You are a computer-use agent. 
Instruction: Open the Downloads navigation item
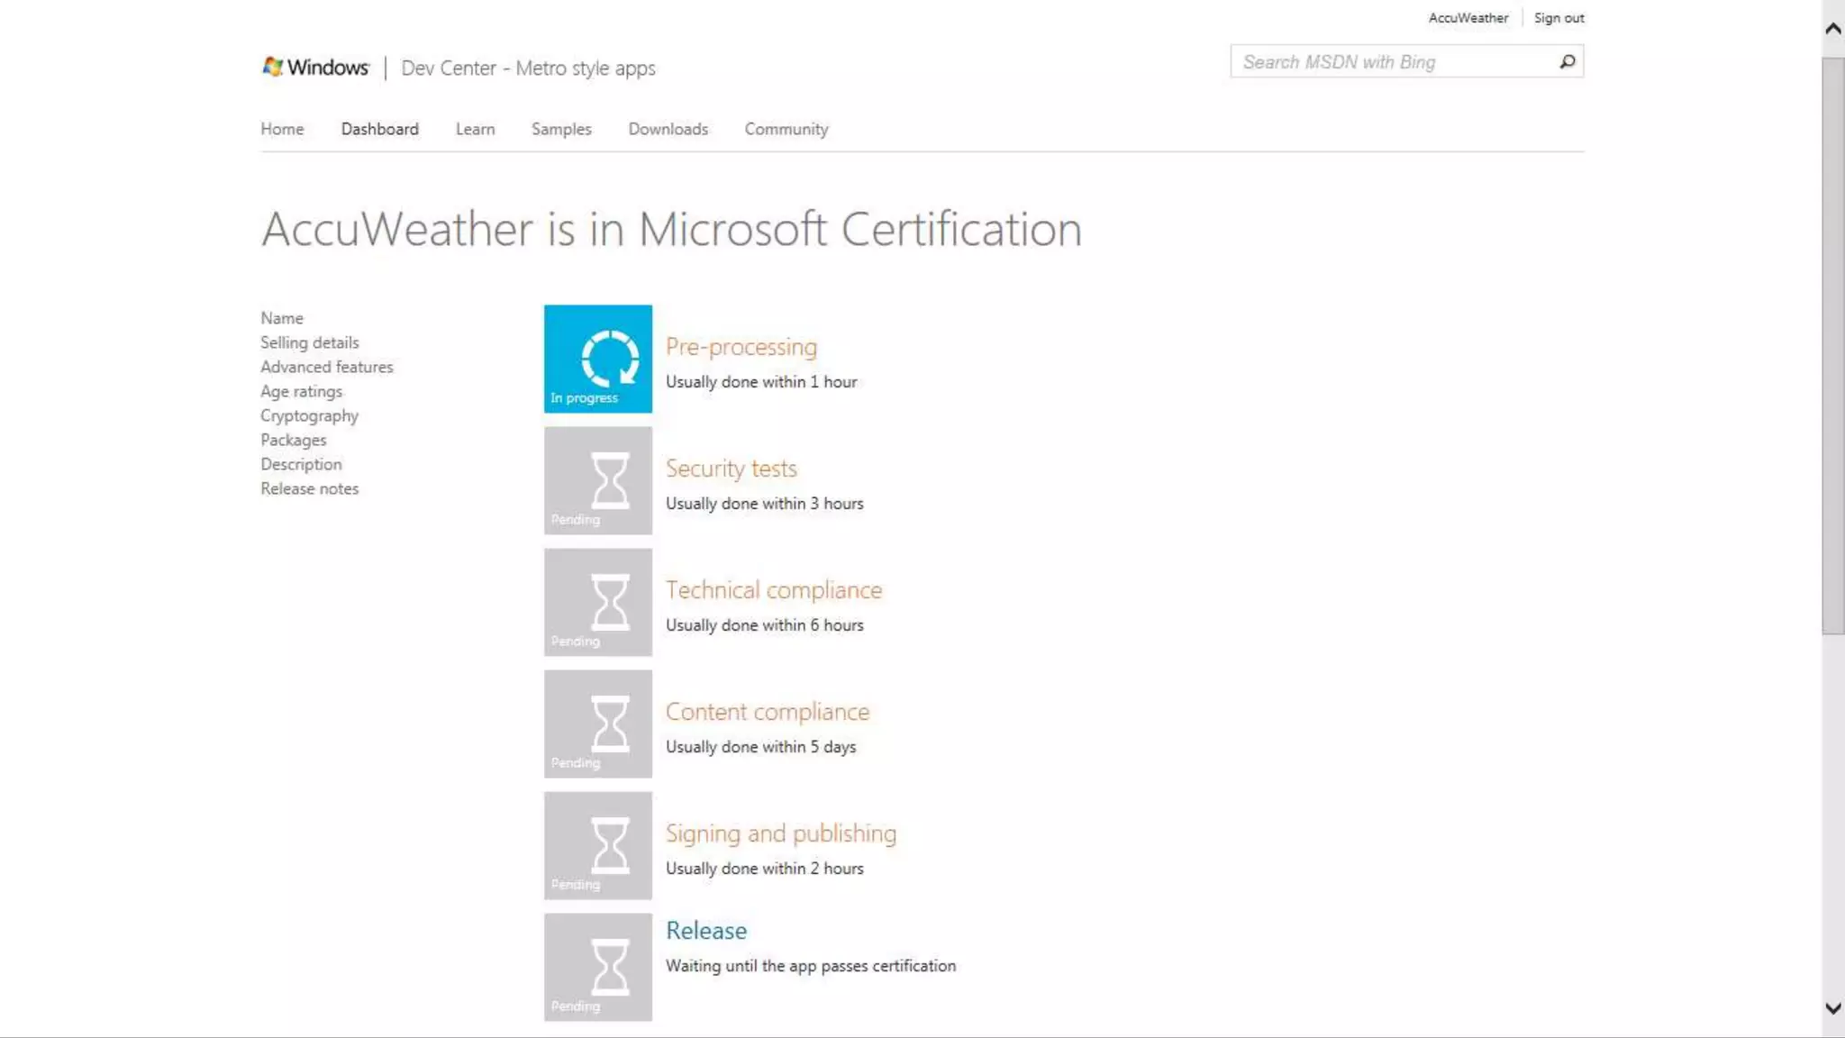(668, 129)
